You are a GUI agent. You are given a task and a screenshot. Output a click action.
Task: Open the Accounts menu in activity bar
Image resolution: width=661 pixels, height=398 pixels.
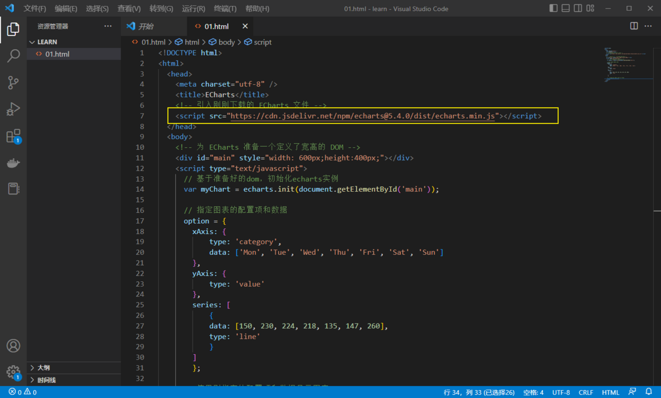coord(13,346)
